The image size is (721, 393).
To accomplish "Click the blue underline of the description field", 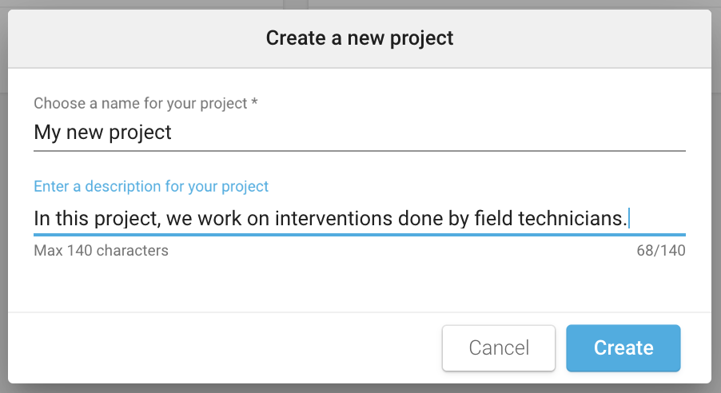I will [x=360, y=235].
